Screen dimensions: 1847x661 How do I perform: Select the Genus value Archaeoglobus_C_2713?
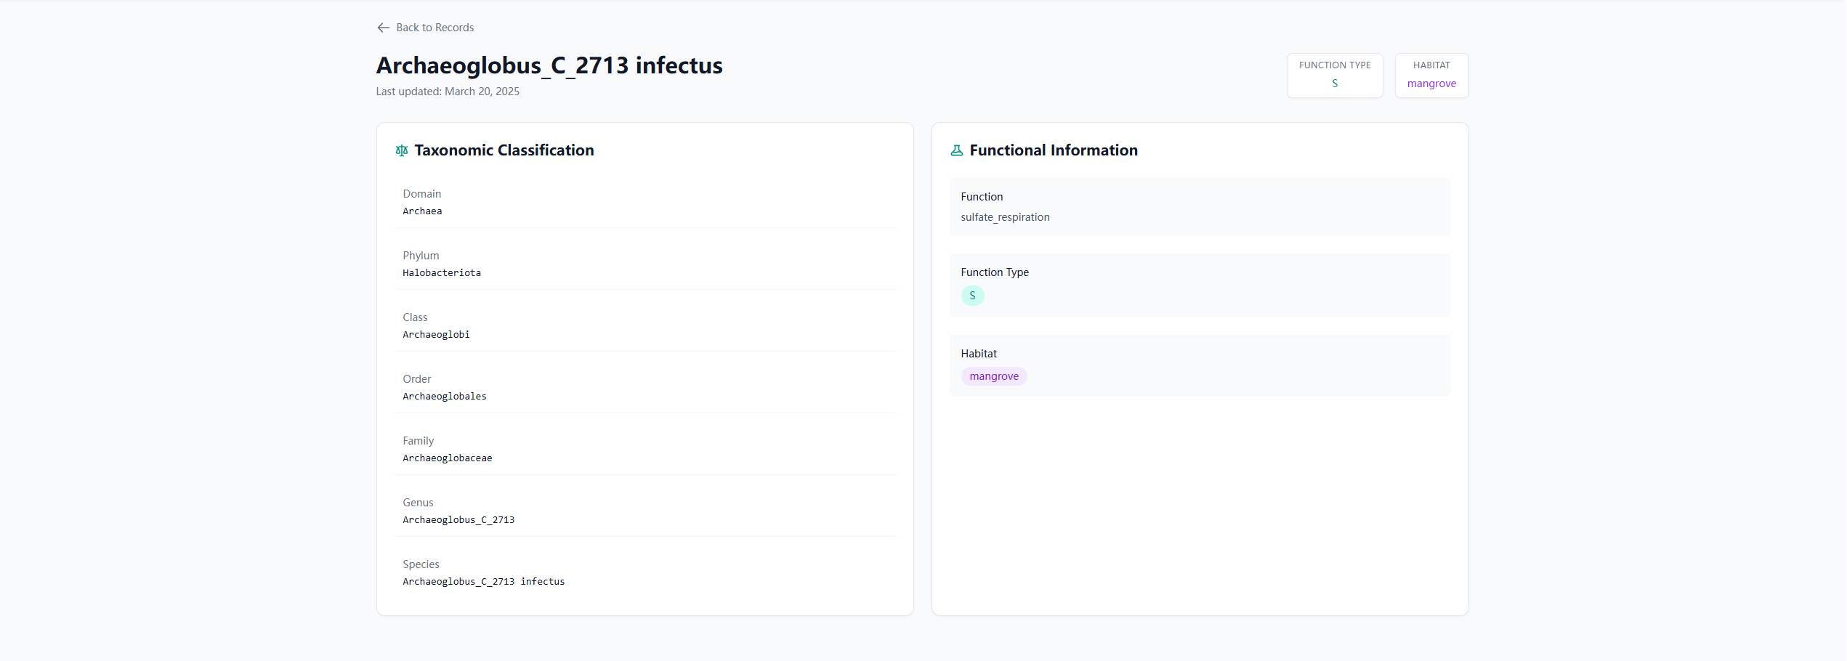pos(458,520)
